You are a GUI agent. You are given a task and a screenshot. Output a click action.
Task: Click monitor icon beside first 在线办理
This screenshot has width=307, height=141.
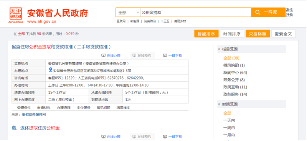click(103, 55)
